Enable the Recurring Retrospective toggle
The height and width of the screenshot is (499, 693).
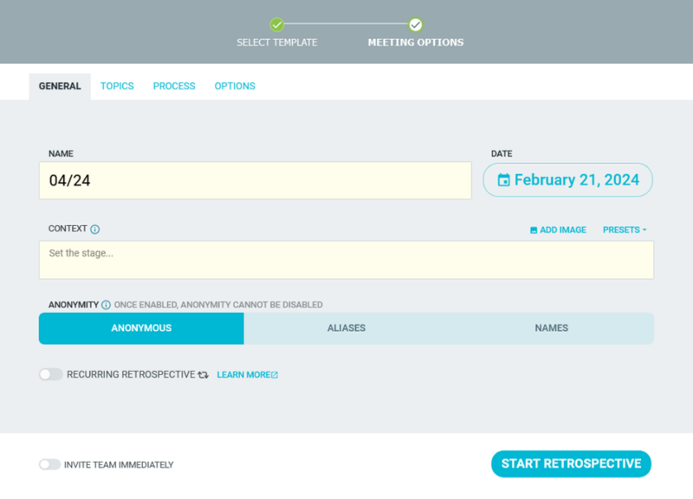point(51,374)
